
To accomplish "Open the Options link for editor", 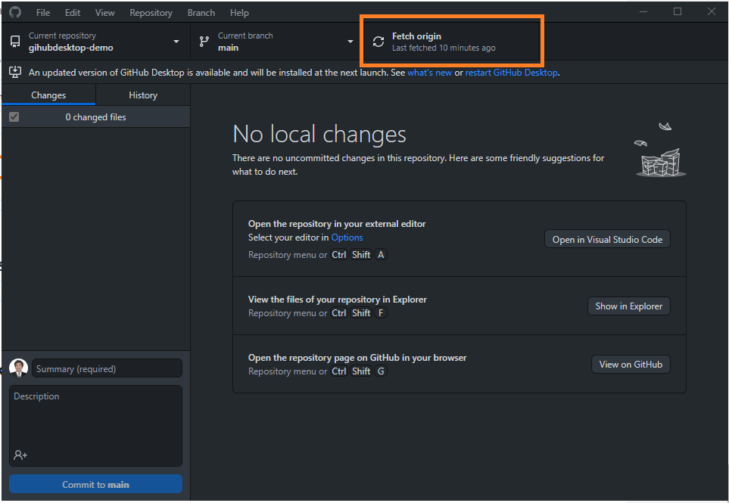I will coord(347,238).
